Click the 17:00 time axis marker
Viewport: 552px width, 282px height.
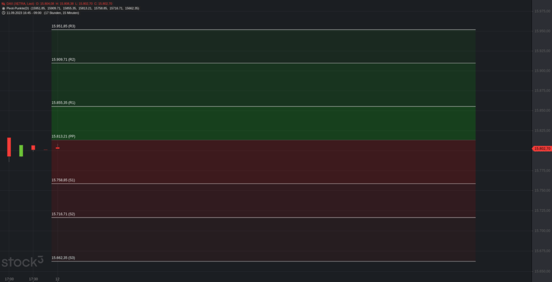(9, 279)
